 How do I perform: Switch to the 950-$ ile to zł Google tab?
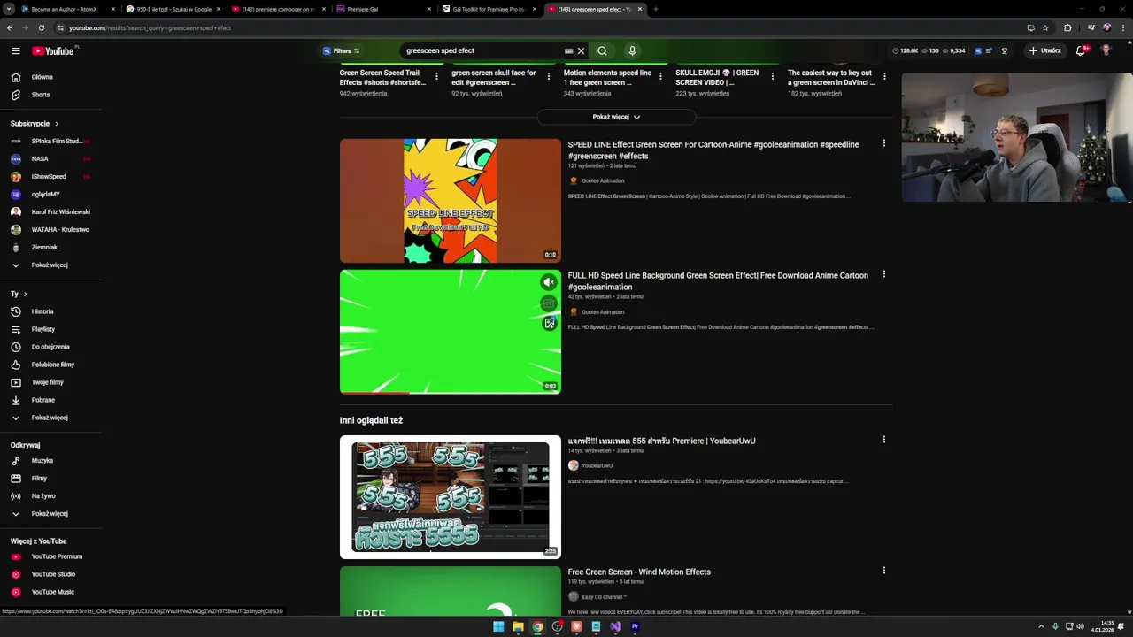pyautogui.click(x=173, y=9)
